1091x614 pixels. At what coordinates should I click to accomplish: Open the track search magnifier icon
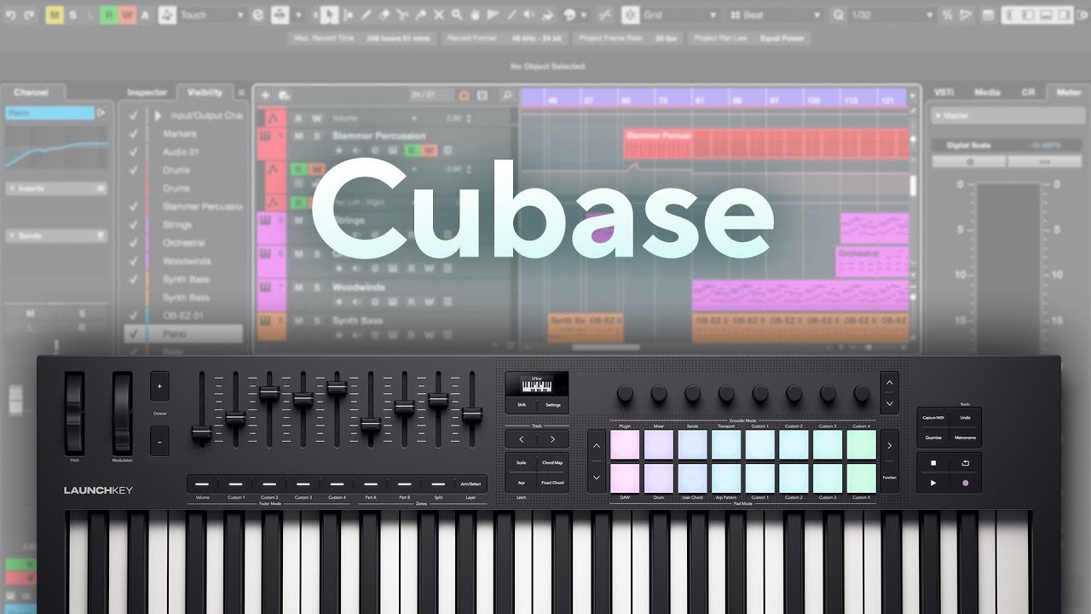(506, 96)
